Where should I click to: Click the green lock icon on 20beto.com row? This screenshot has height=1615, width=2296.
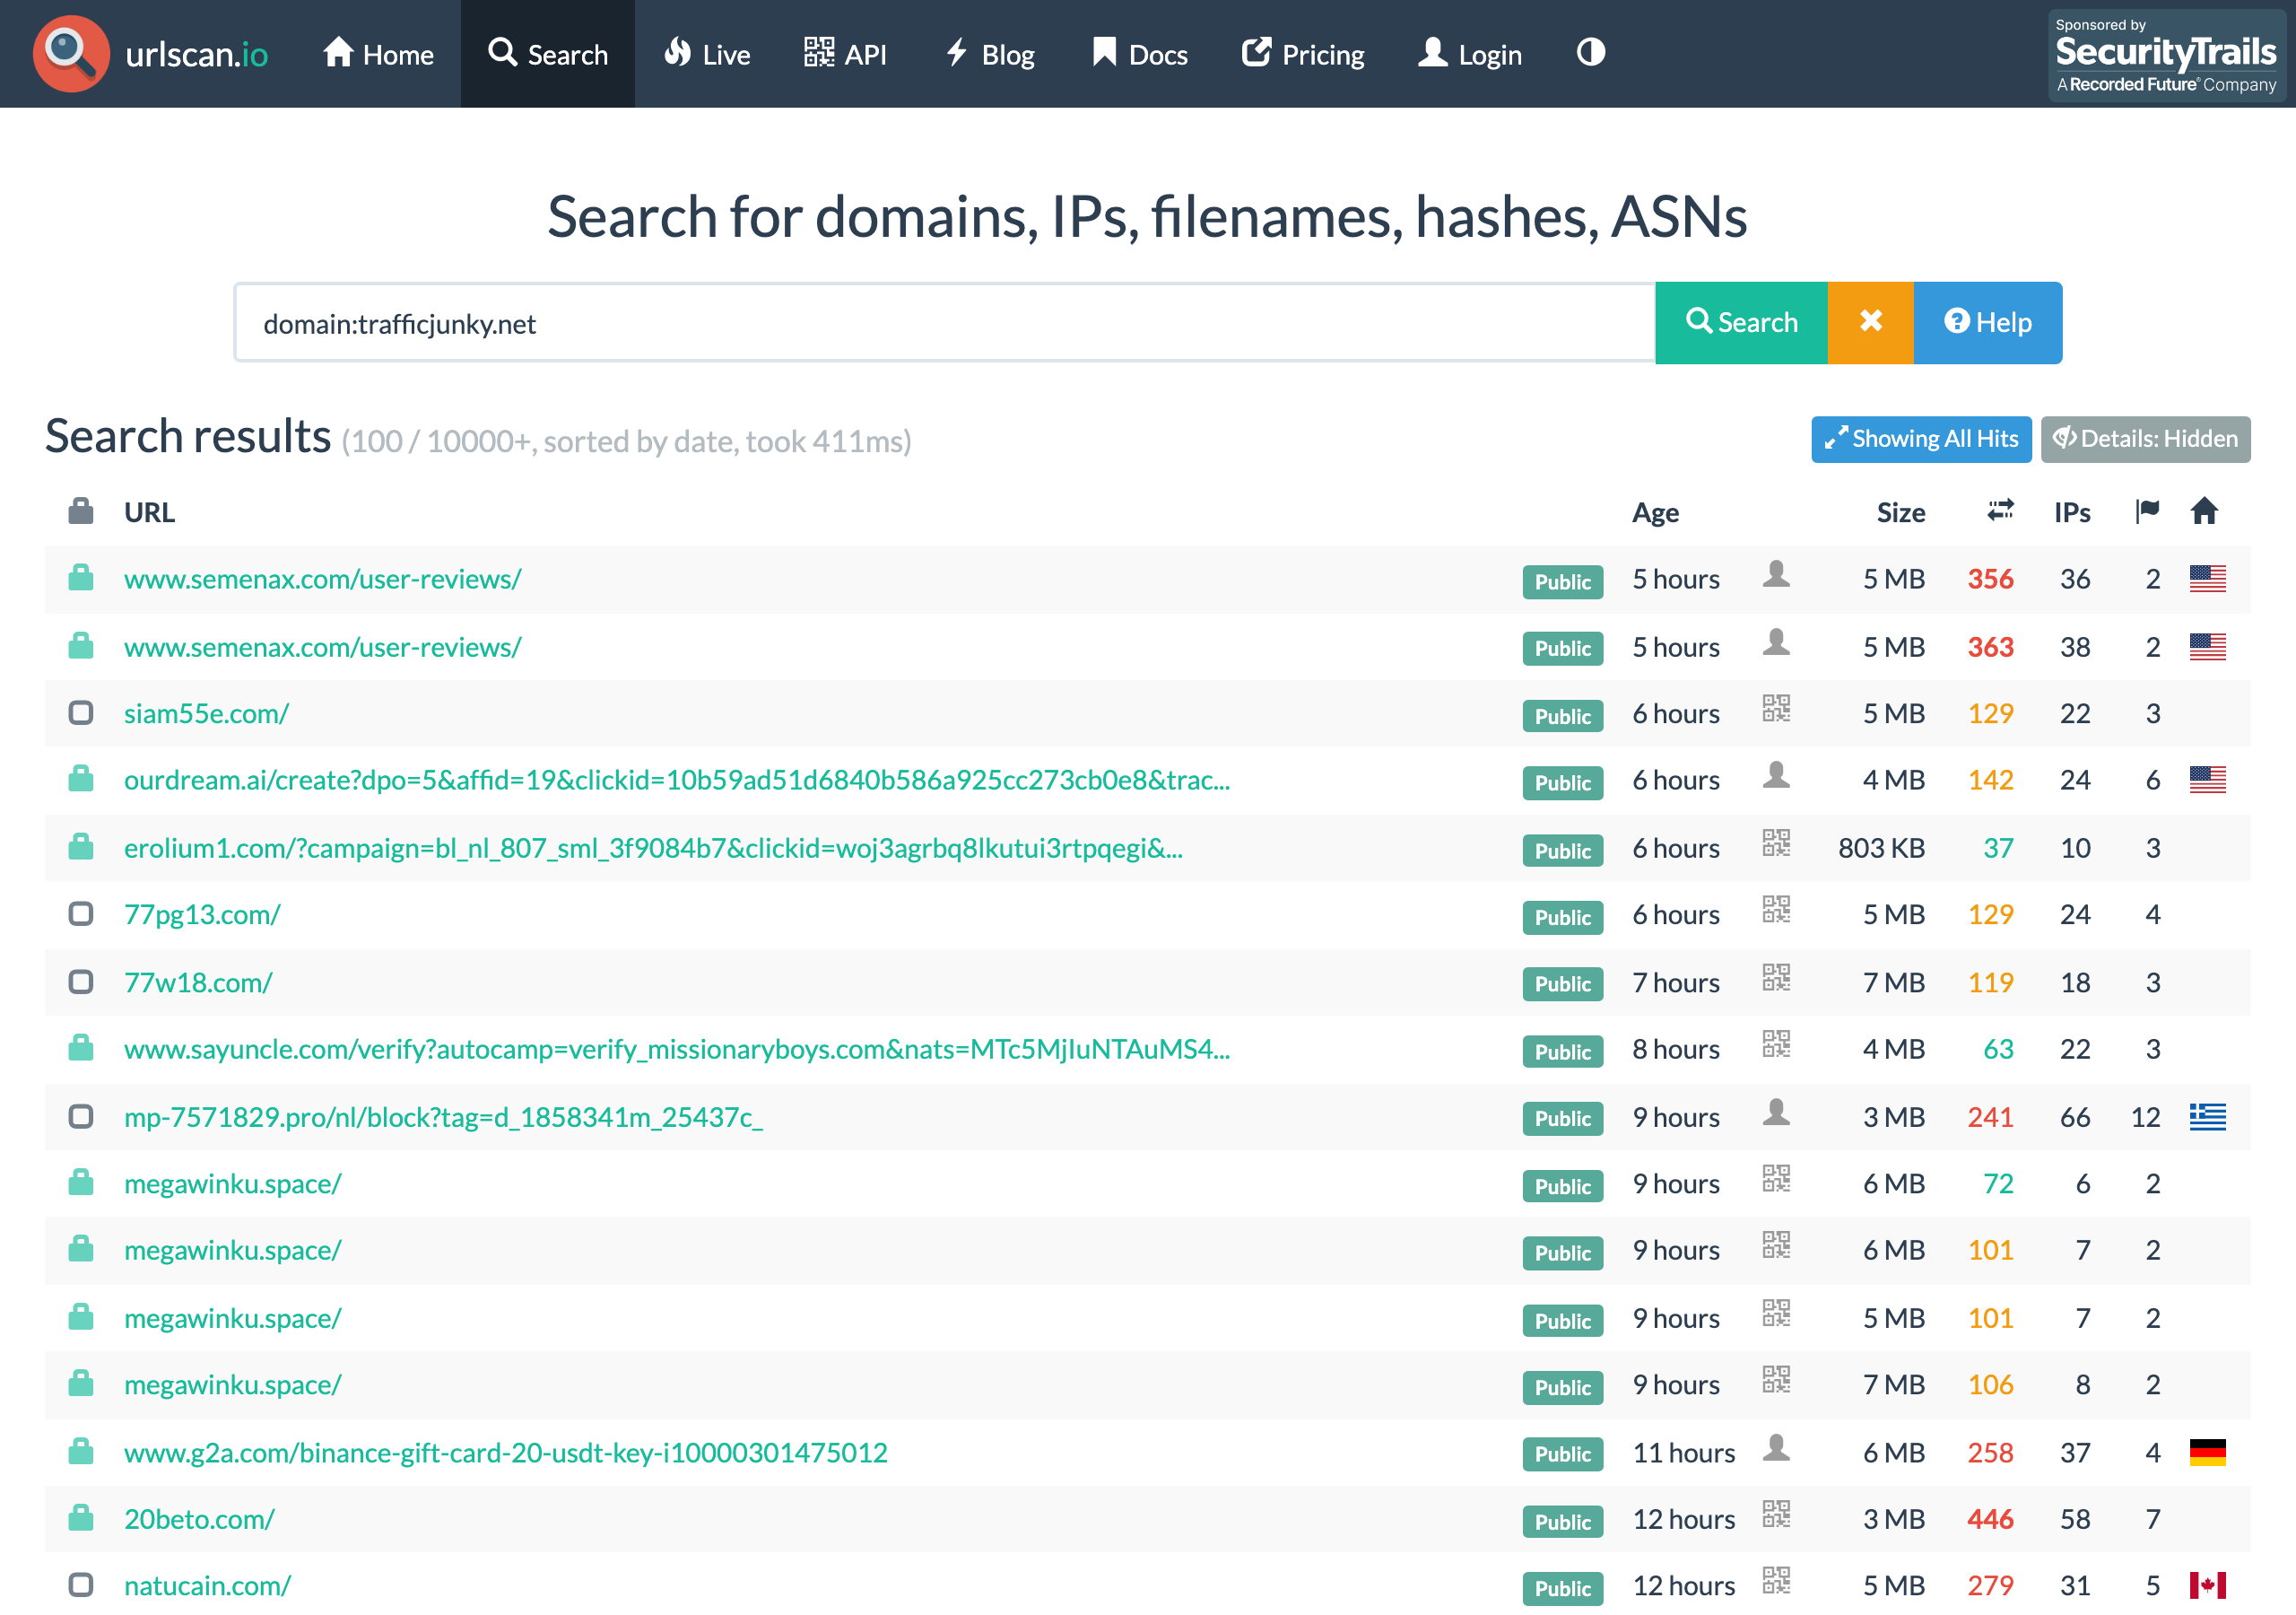81,1518
